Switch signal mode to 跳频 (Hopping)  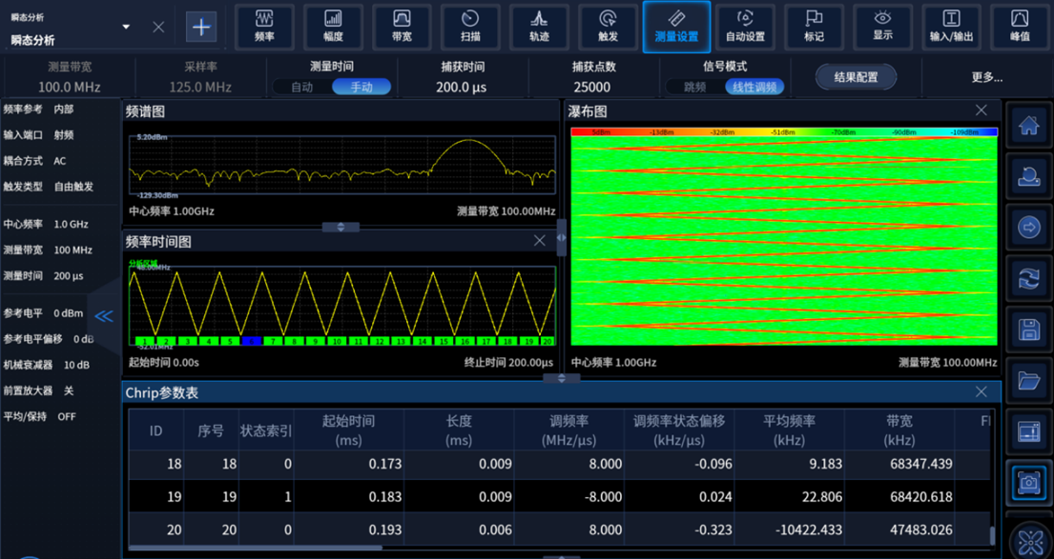(x=695, y=87)
